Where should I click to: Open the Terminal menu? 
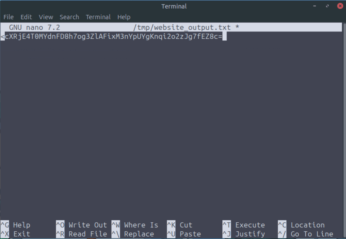tap(98, 17)
